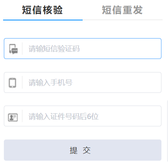Focus the 请输短信验证码 input field

point(83,49)
